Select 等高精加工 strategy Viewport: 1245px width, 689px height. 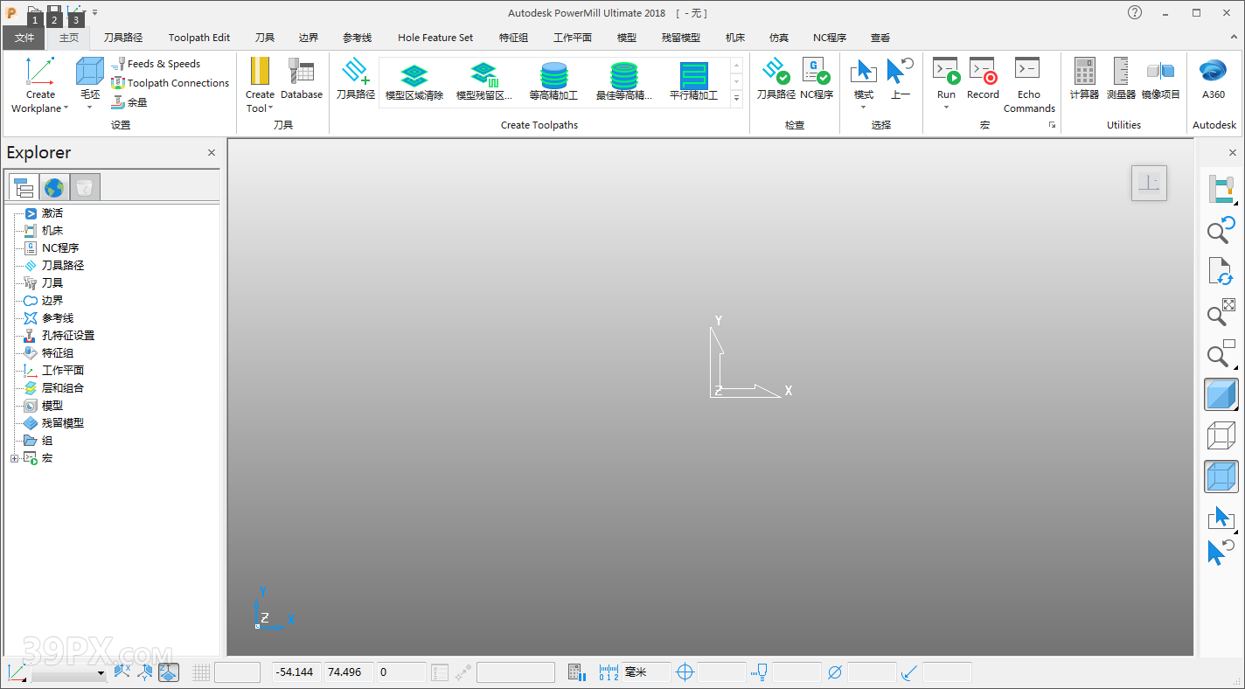click(553, 81)
